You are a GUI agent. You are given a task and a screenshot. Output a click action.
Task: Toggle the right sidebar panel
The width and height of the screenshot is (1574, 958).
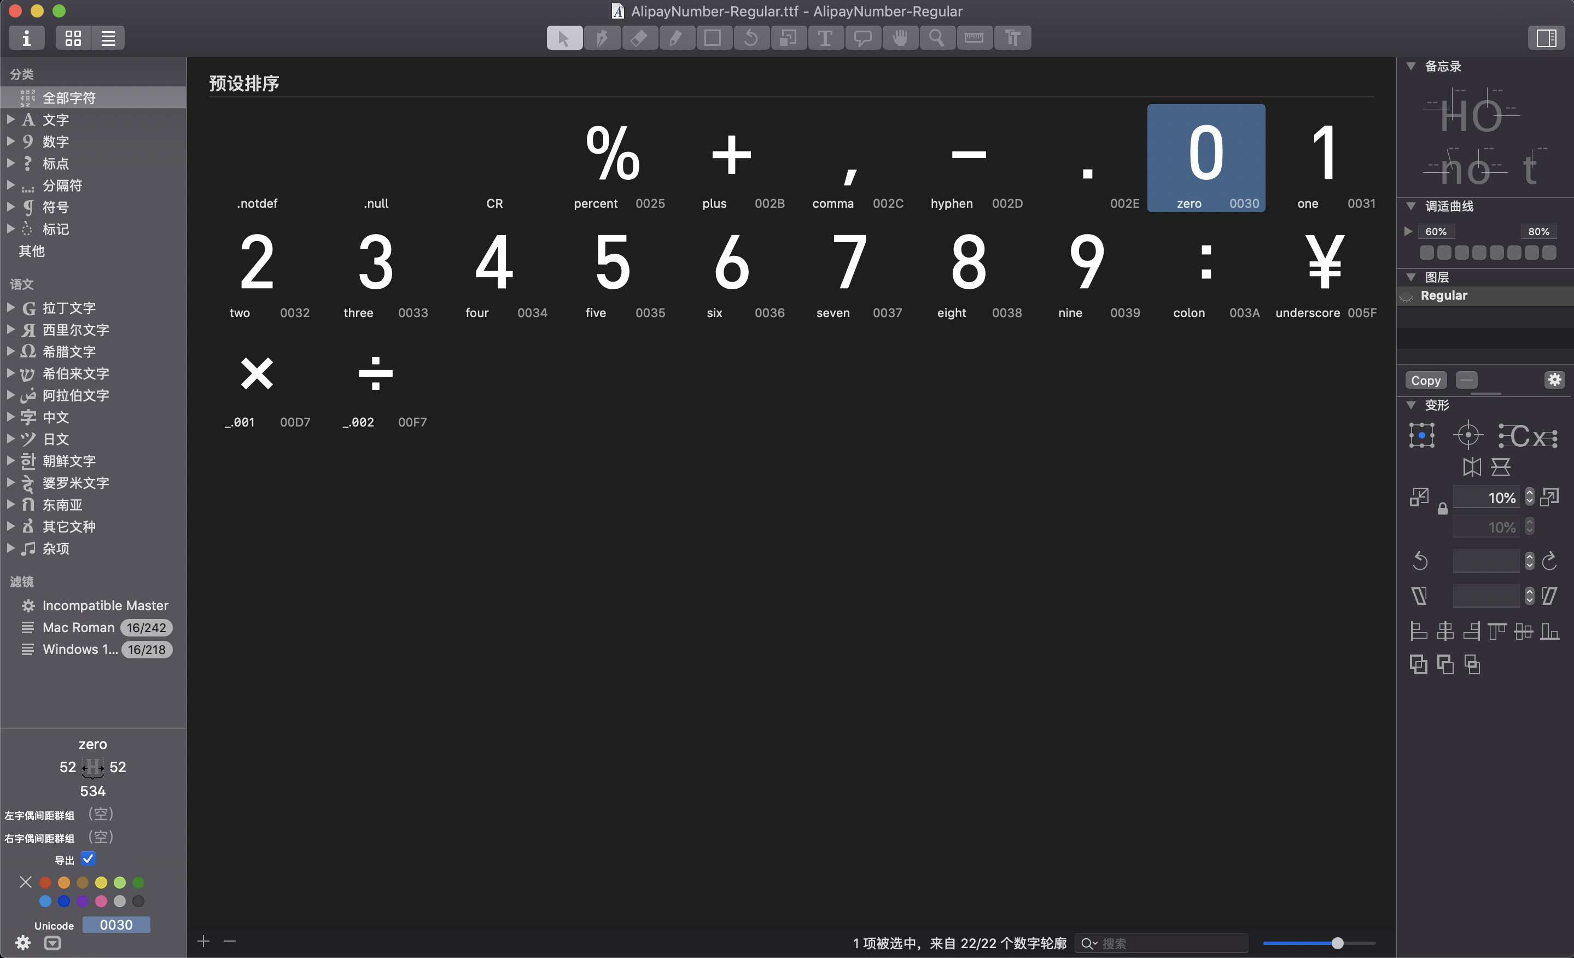[1546, 38]
